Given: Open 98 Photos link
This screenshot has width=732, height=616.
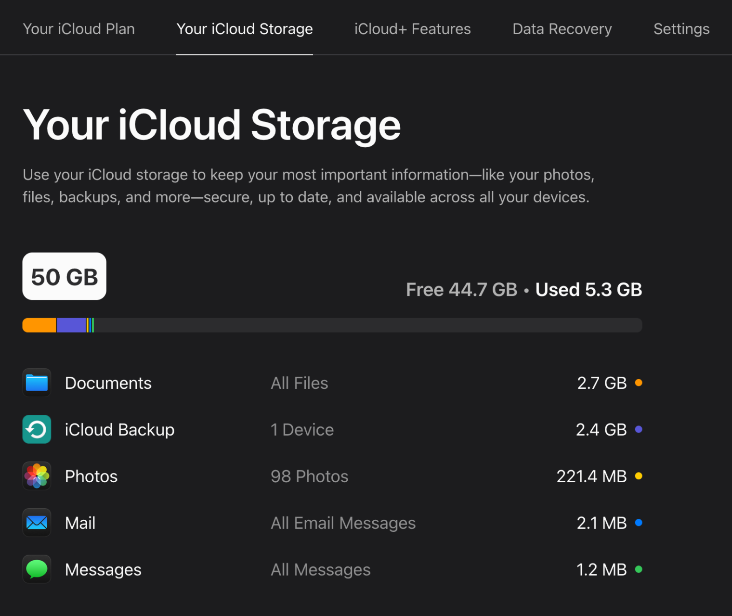Looking at the screenshot, I should pyautogui.click(x=309, y=476).
